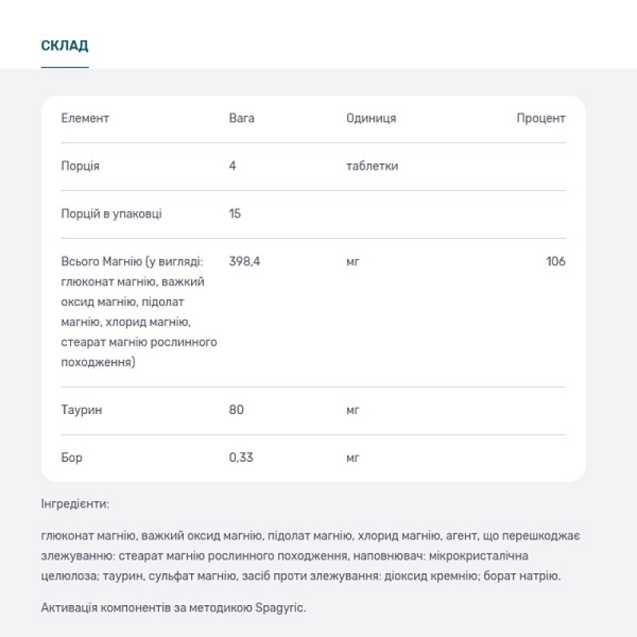This screenshot has height=637, width=637.
Task: Click the Вага column header
Action: [241, 119]
